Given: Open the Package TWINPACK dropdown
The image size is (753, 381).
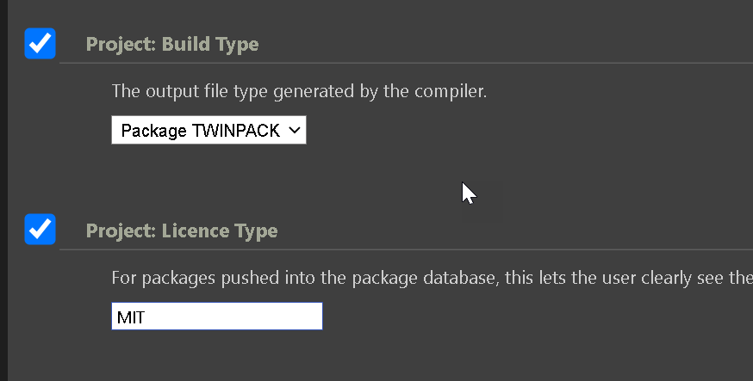Looking at the screenshot, I should click(x=208, y=130).
